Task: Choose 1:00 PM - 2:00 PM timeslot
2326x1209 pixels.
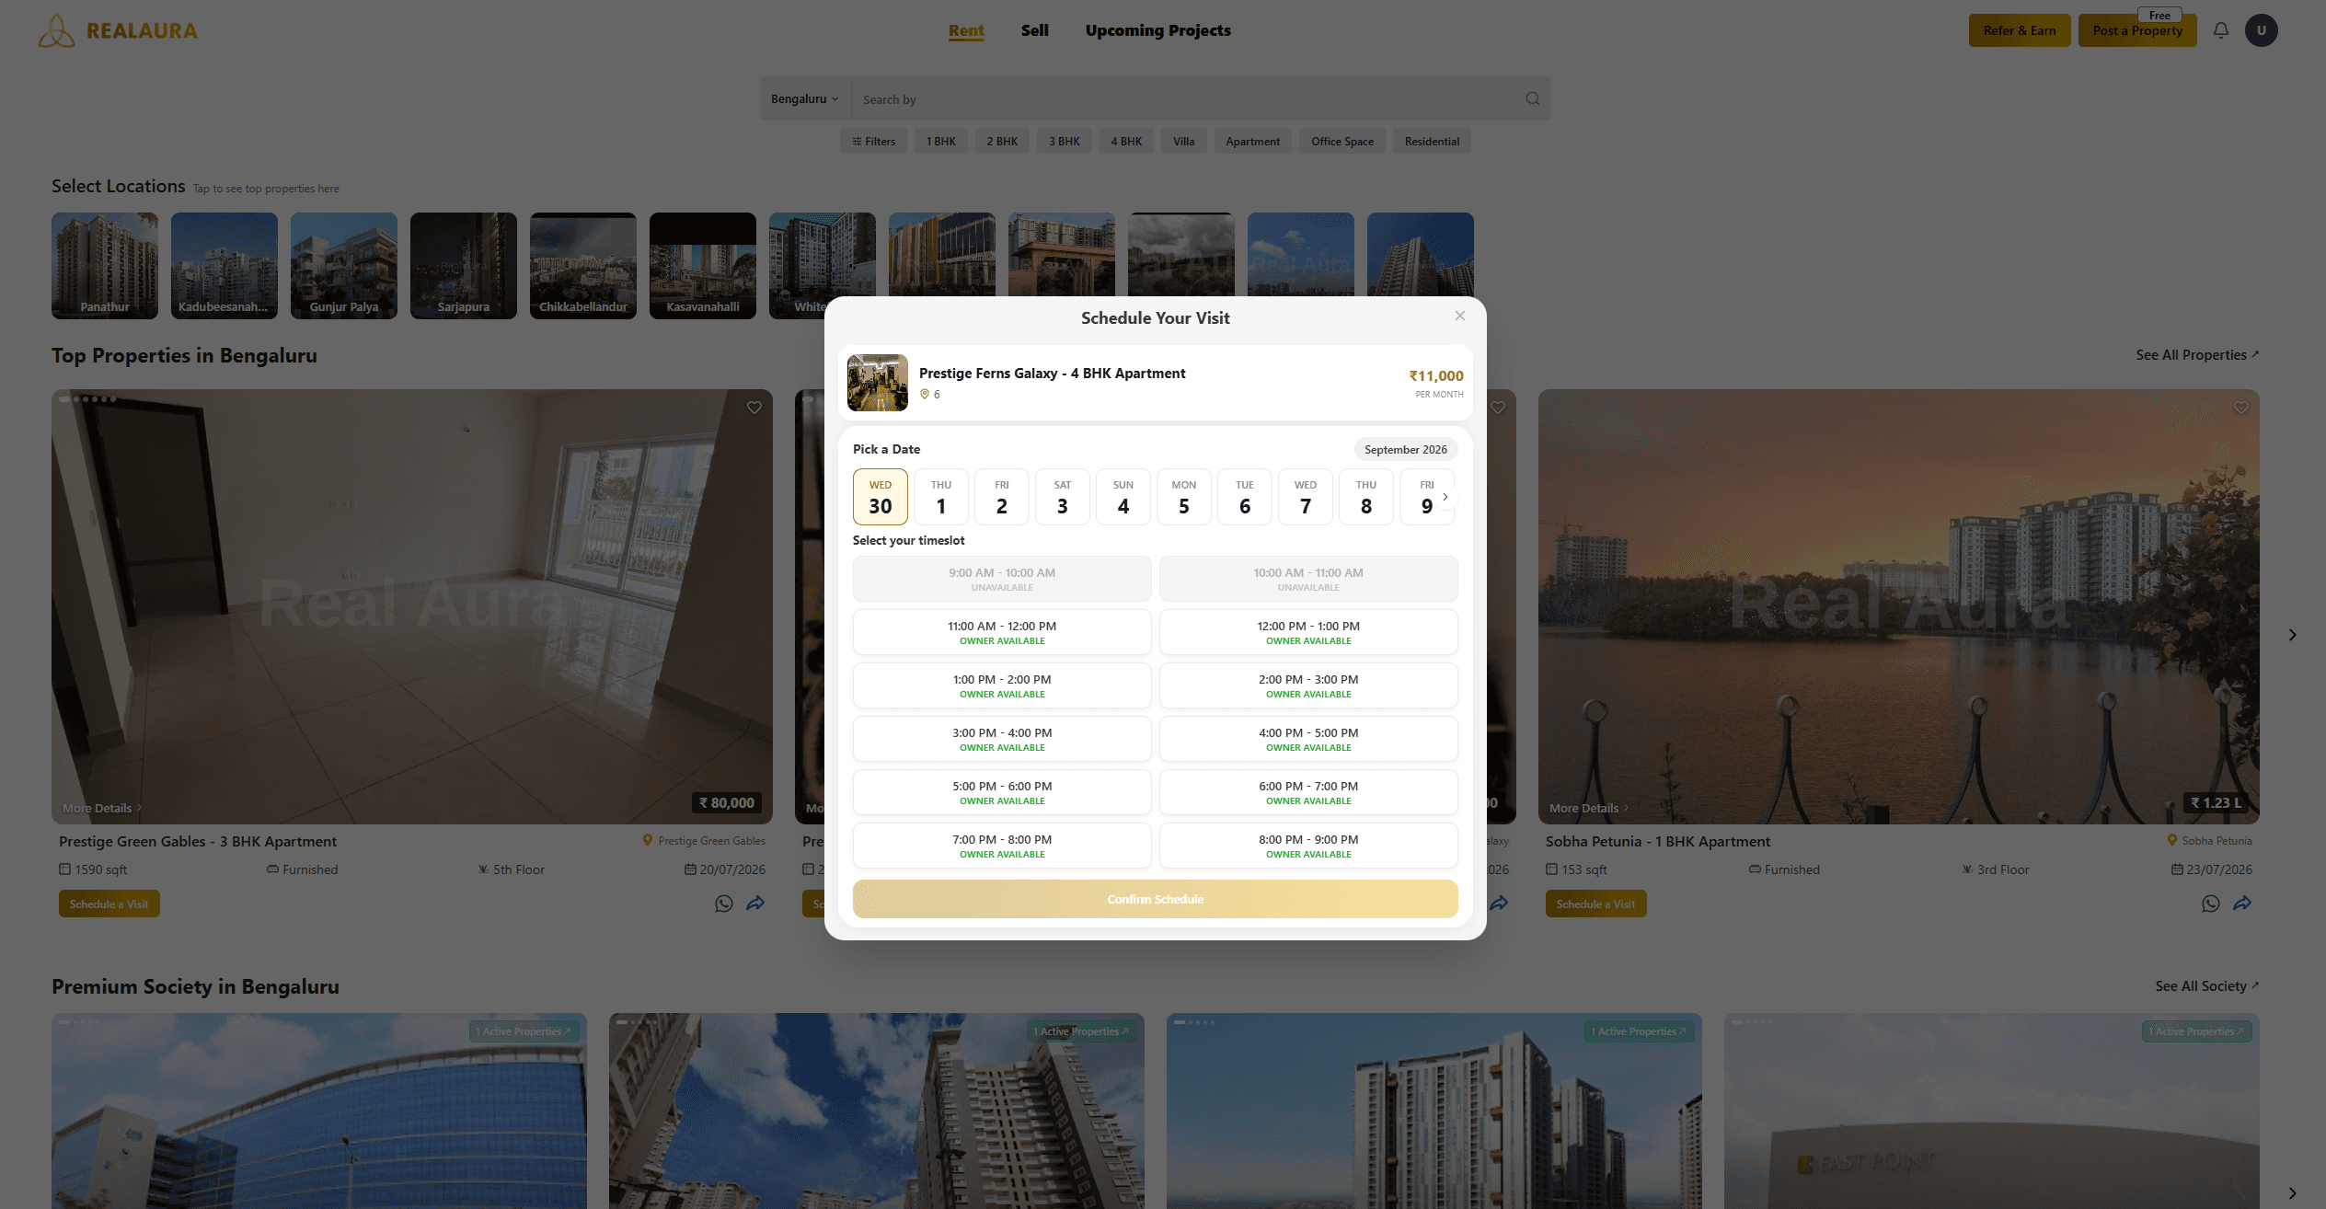Action: tap(1002, 685)
